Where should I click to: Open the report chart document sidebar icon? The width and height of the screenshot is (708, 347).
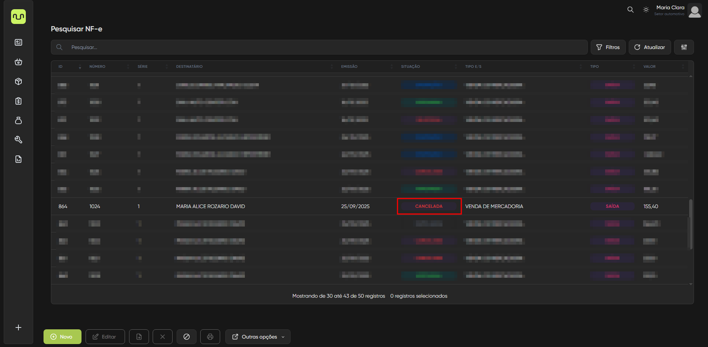18,159
